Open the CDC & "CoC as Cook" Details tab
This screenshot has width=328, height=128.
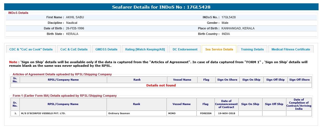(31, 49)
